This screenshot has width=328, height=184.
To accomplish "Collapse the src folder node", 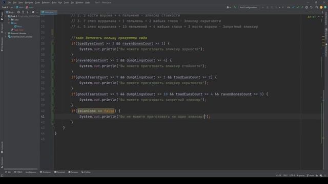I will 9,23.
